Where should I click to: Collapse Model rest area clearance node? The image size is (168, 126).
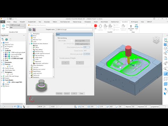coord(30,44)
